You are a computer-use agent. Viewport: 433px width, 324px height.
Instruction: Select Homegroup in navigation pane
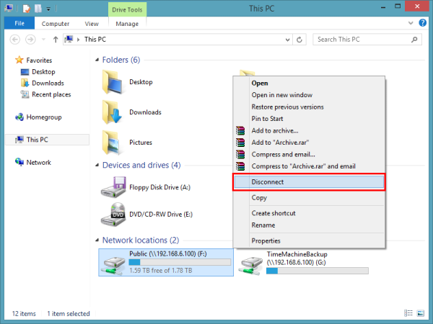pos(38,117)
